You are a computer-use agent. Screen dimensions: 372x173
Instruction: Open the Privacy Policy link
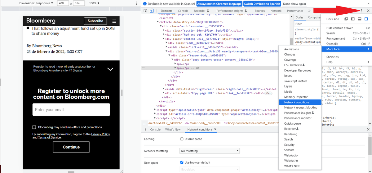click(x=101, y=134)
